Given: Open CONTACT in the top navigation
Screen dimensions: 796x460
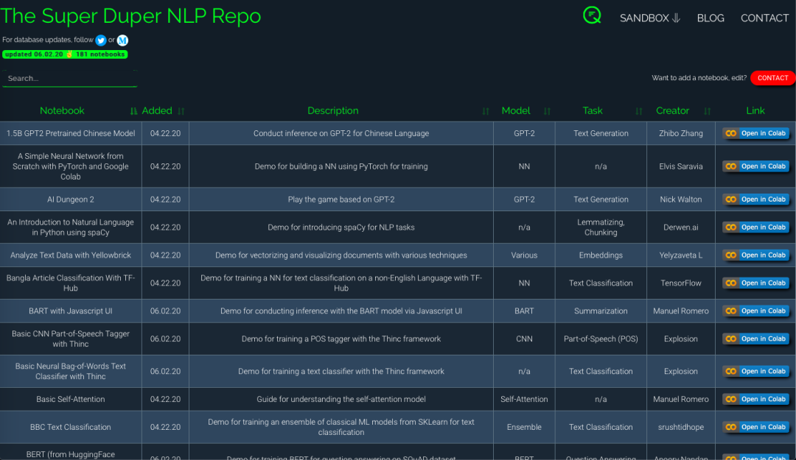Looking at the screenshot, I should [x=764, y=18].
